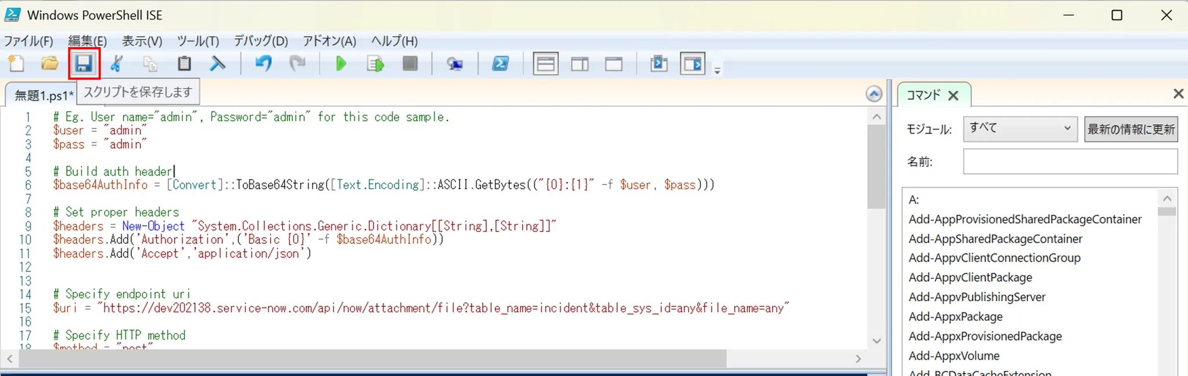
Task: Click the '# Specify HTTP method' comment
Action: tap(119, 335)
